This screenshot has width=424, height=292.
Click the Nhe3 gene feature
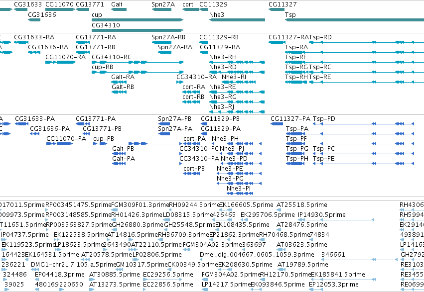[x=237, y=20]
